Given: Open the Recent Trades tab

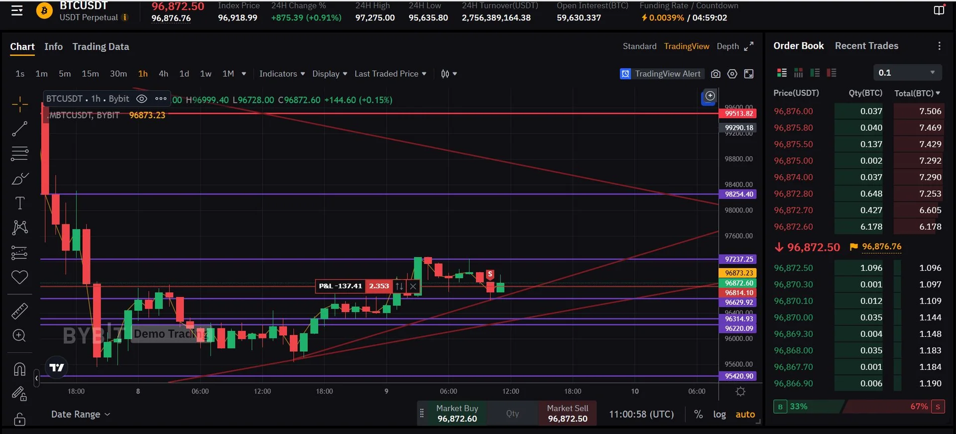Looking at the screenshot, I should [866, 46].
